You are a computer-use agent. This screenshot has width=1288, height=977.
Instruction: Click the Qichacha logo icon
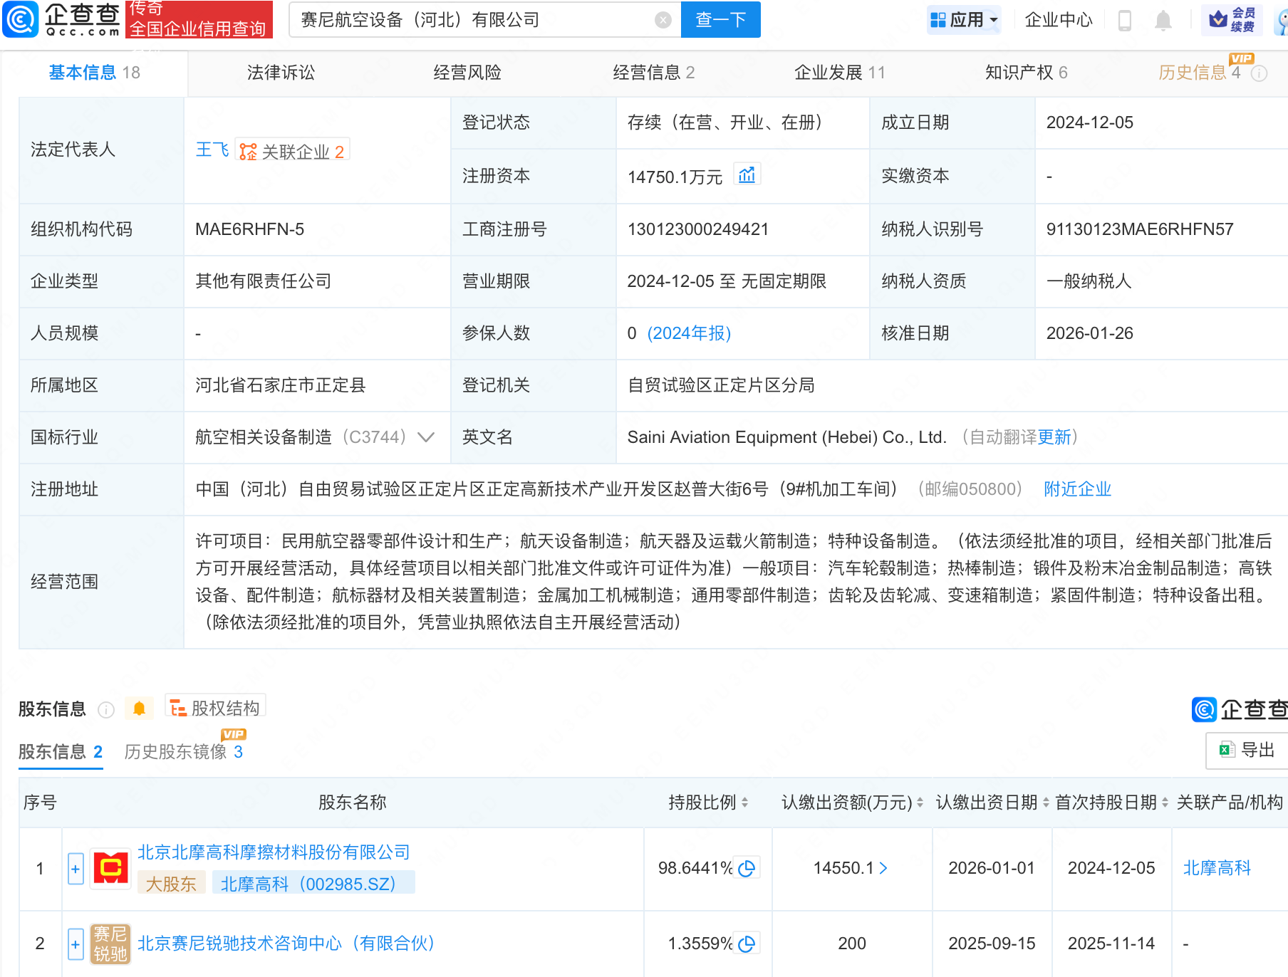coord(21,19)
